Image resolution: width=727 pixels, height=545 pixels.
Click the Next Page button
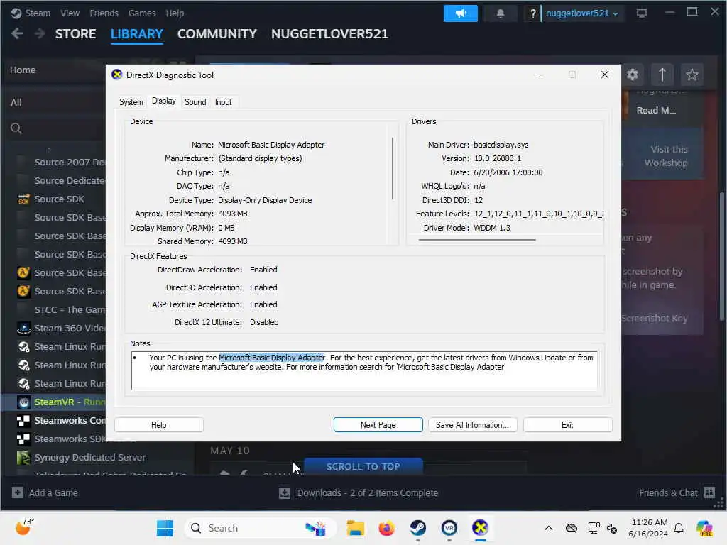coord(378,425)
